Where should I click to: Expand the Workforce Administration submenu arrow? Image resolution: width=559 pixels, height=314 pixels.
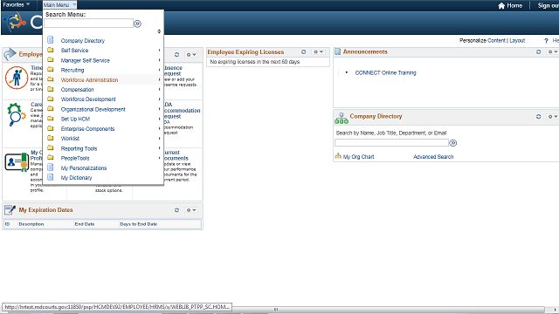159,79
